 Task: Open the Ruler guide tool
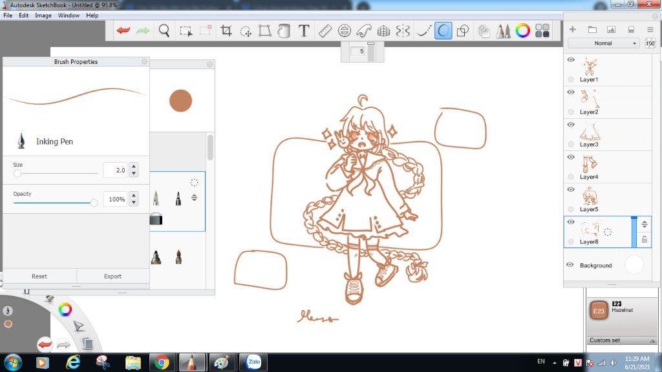(325, 30)
